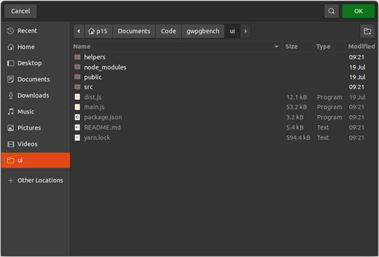Click the main.js file icon
379x257 pixels.
click(x=77, y=107)
